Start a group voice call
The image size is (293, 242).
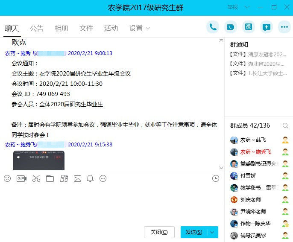(213, 27)
